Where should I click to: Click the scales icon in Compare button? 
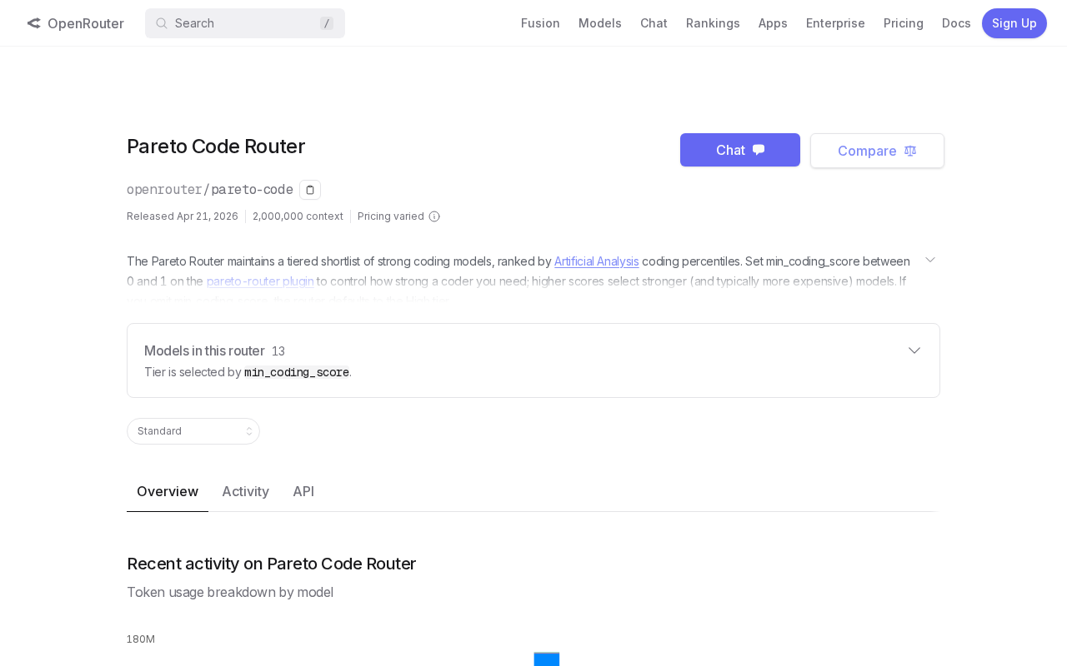pos(910,151)
